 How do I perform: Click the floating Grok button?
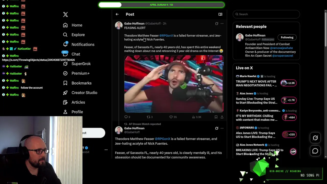tap(315, 138)
